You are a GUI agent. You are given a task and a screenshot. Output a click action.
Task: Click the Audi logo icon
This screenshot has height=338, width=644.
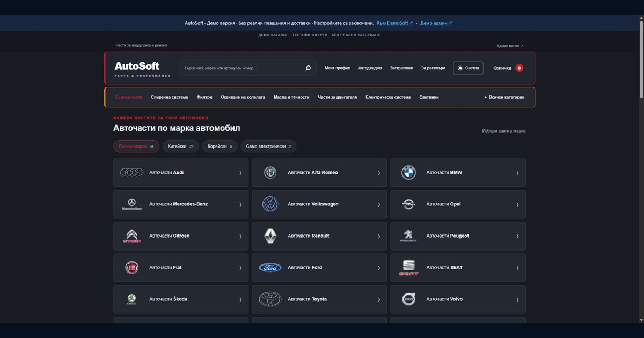[x=131, y=173]
